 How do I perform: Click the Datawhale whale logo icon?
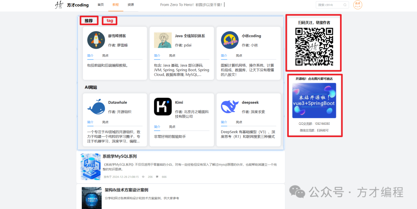[96, 107]
